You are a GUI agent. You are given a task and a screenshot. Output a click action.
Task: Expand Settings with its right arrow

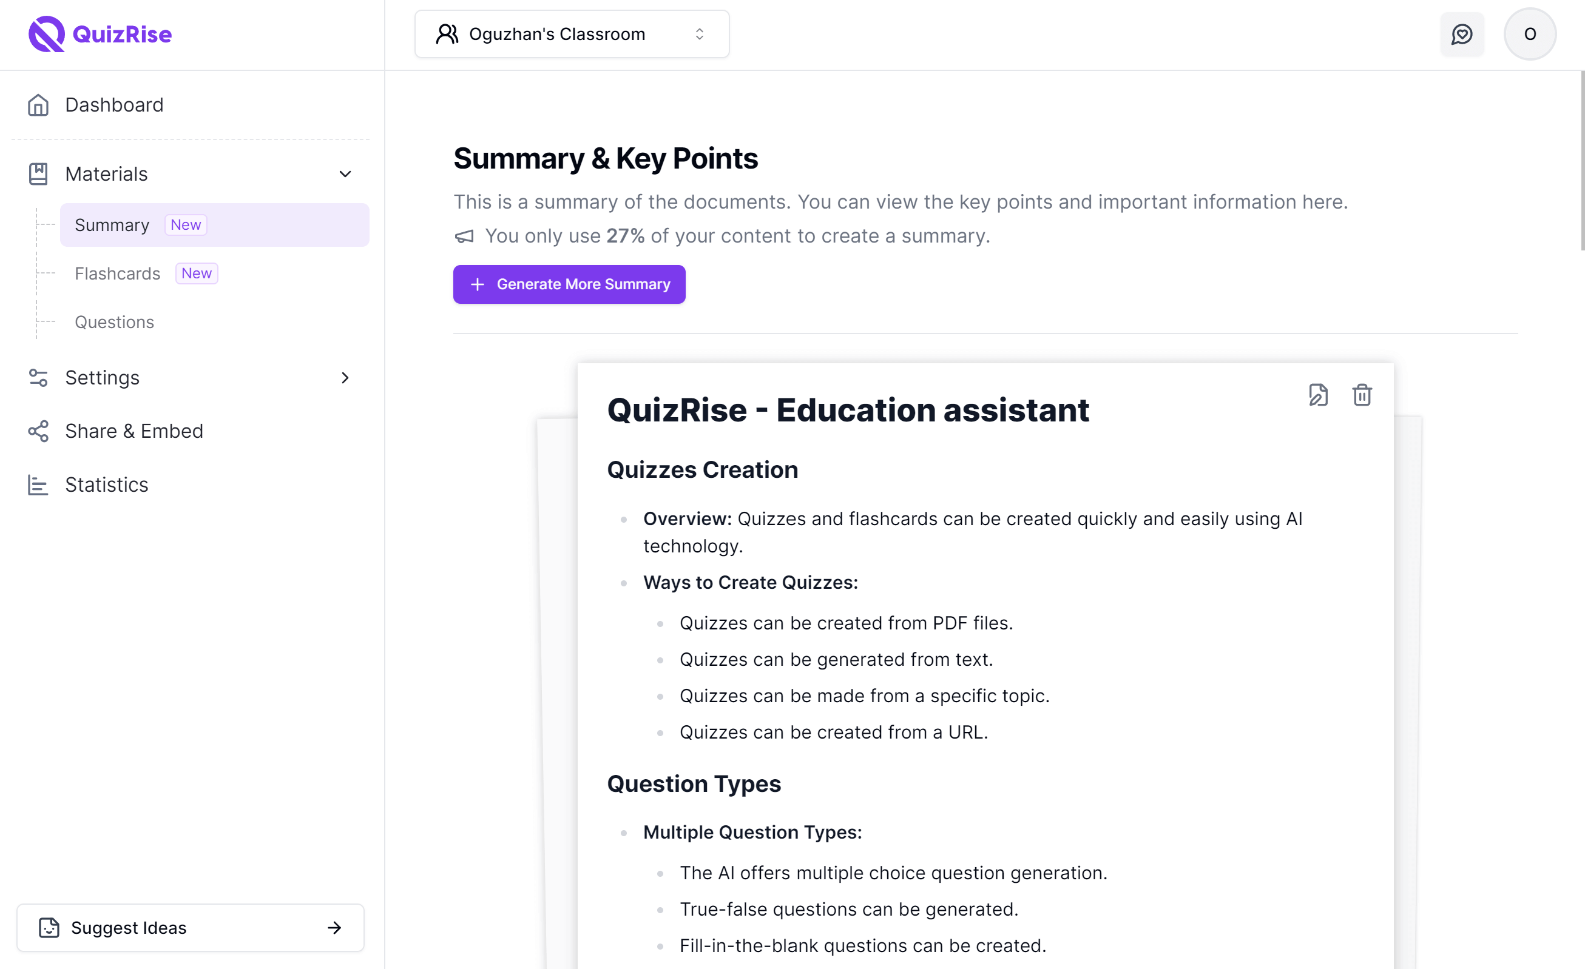345,378
